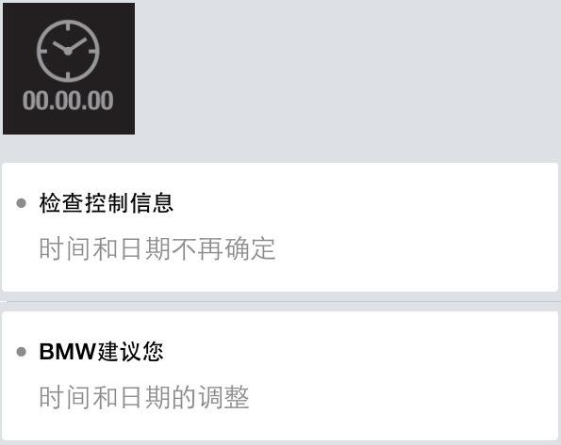Click the 3 o'clock tick on clock

click(93, 52)
